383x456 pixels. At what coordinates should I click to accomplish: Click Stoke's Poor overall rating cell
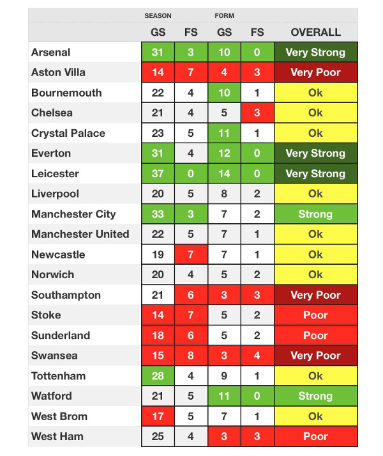(x=315, y=315)
